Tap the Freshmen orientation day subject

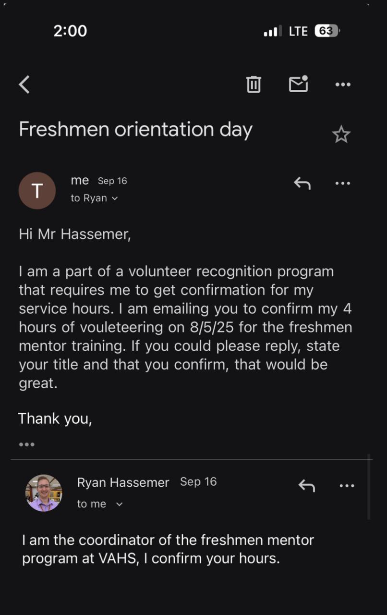point(135,130)
